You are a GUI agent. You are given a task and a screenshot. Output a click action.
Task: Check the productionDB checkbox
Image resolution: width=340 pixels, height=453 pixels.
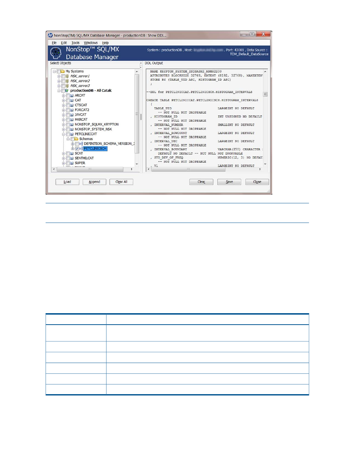point(63,91)
